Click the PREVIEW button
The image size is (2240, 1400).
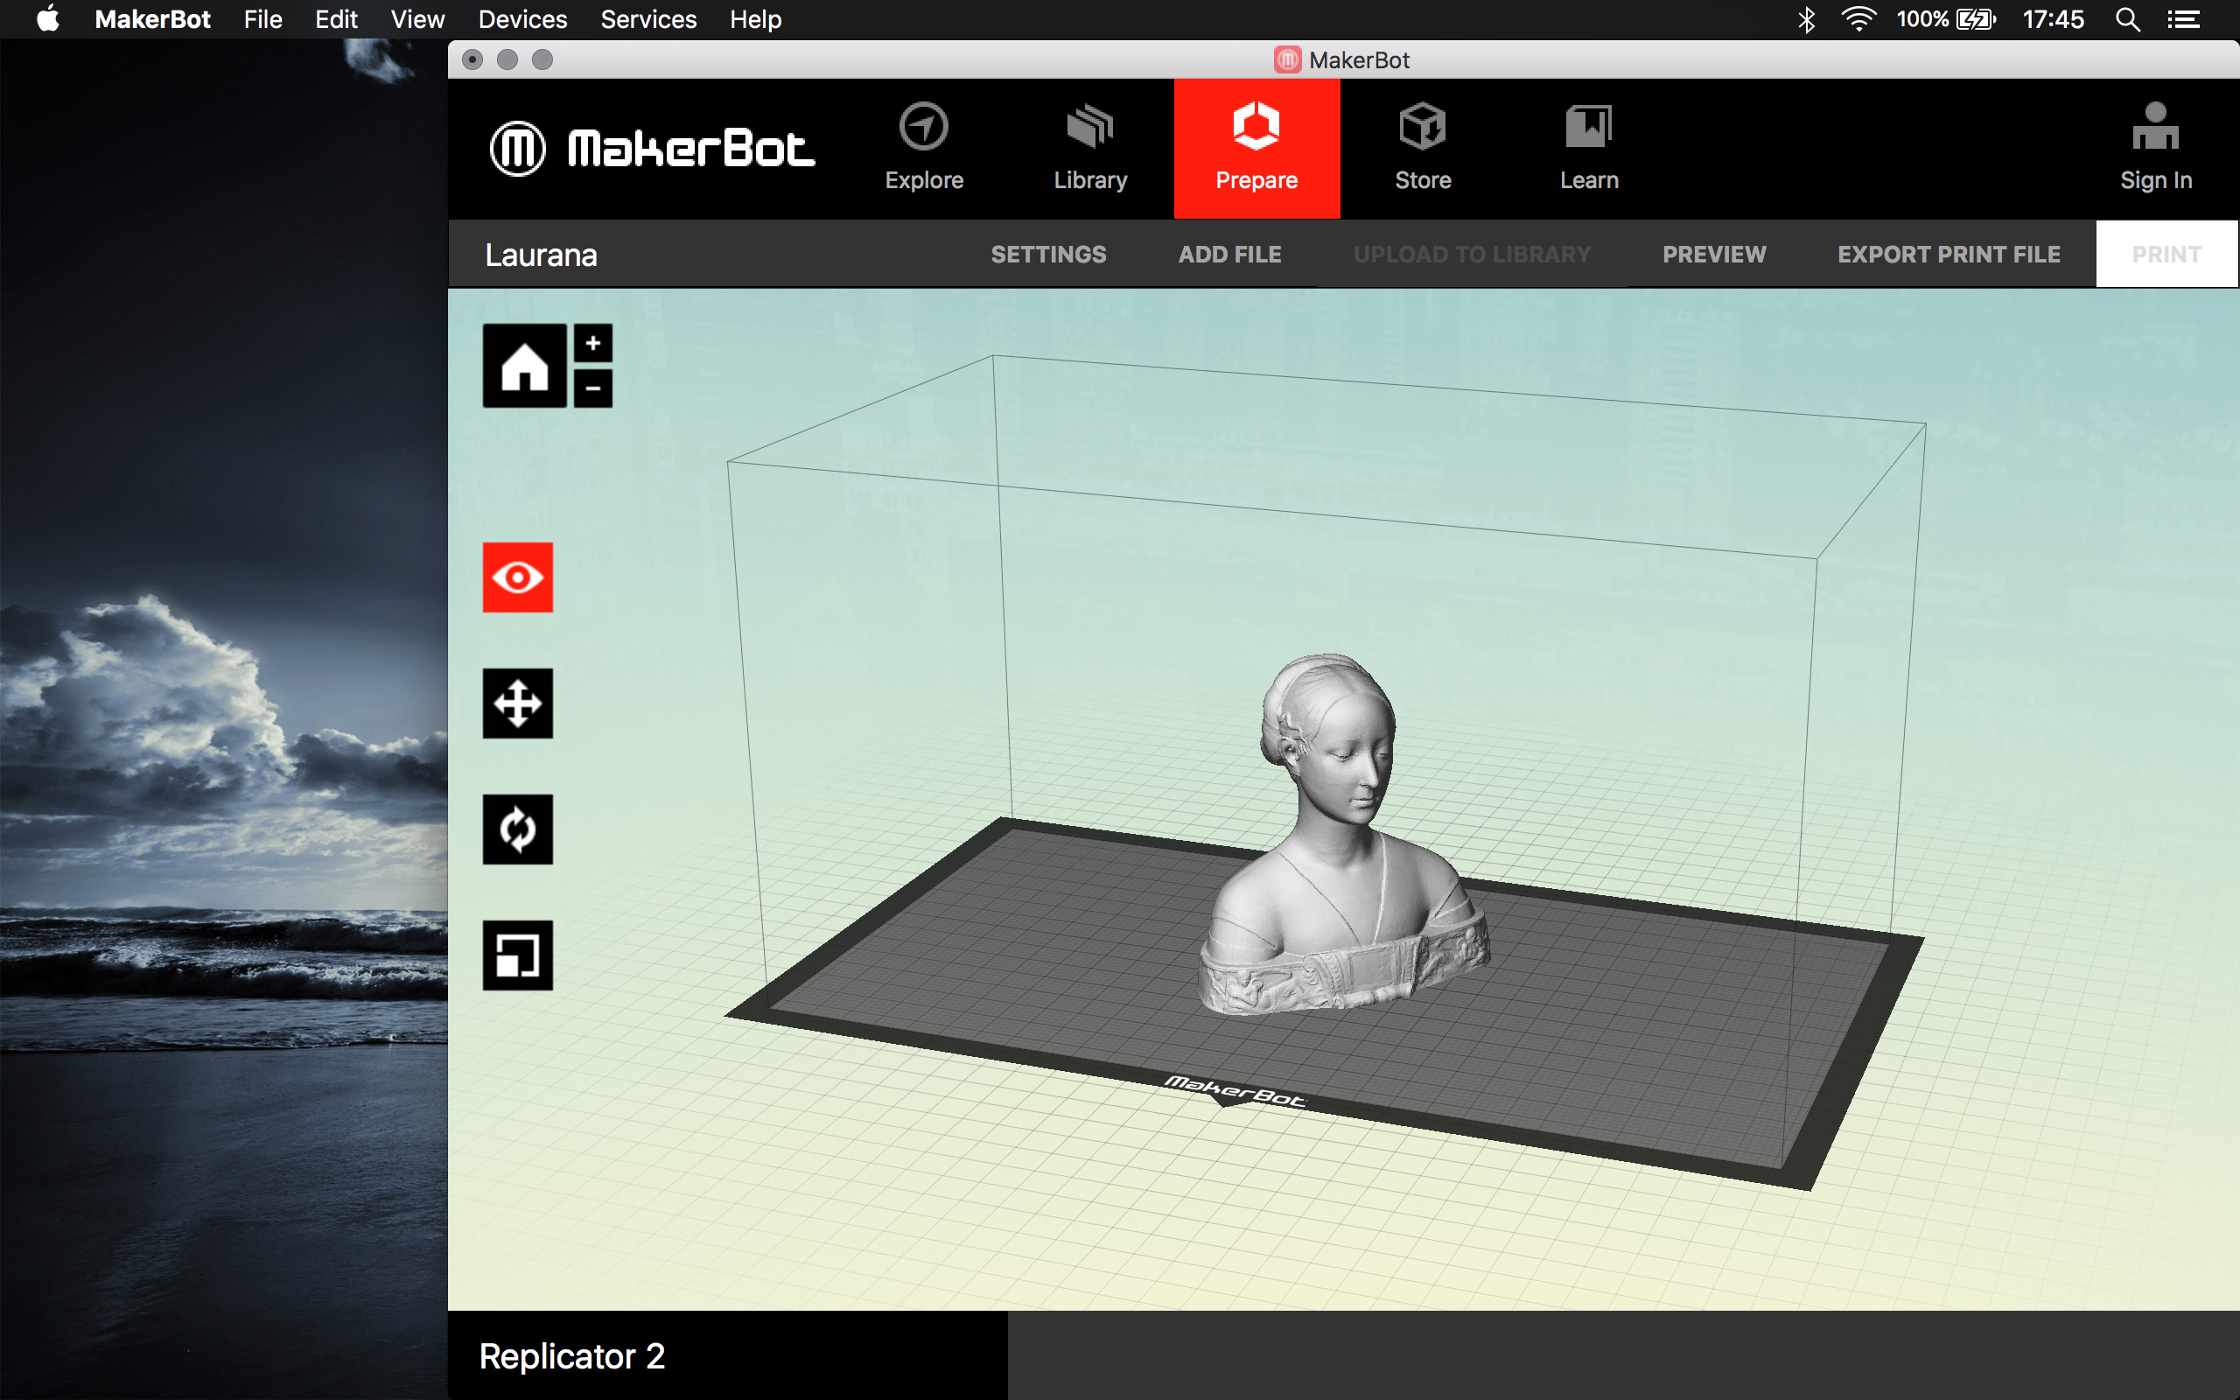1714,255
